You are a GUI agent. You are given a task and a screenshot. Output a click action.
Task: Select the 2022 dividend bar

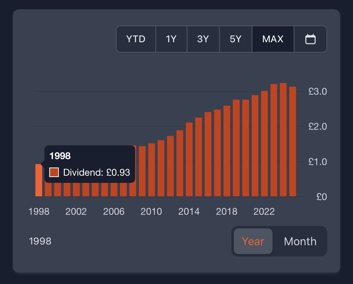[x=264, y=144]
